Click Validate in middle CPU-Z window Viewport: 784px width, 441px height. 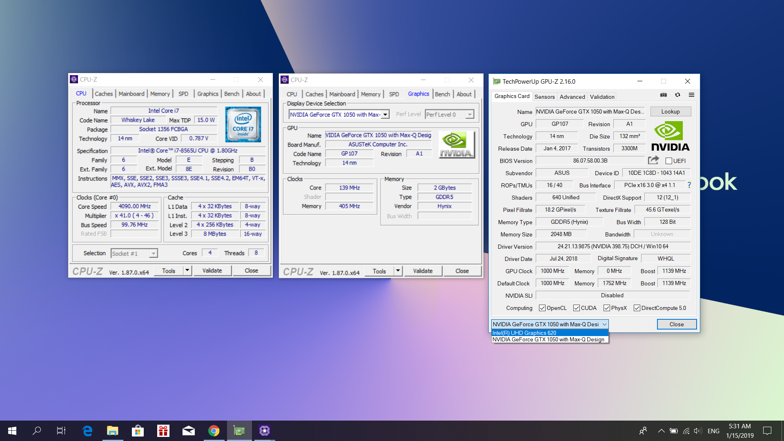coord(423,271)
